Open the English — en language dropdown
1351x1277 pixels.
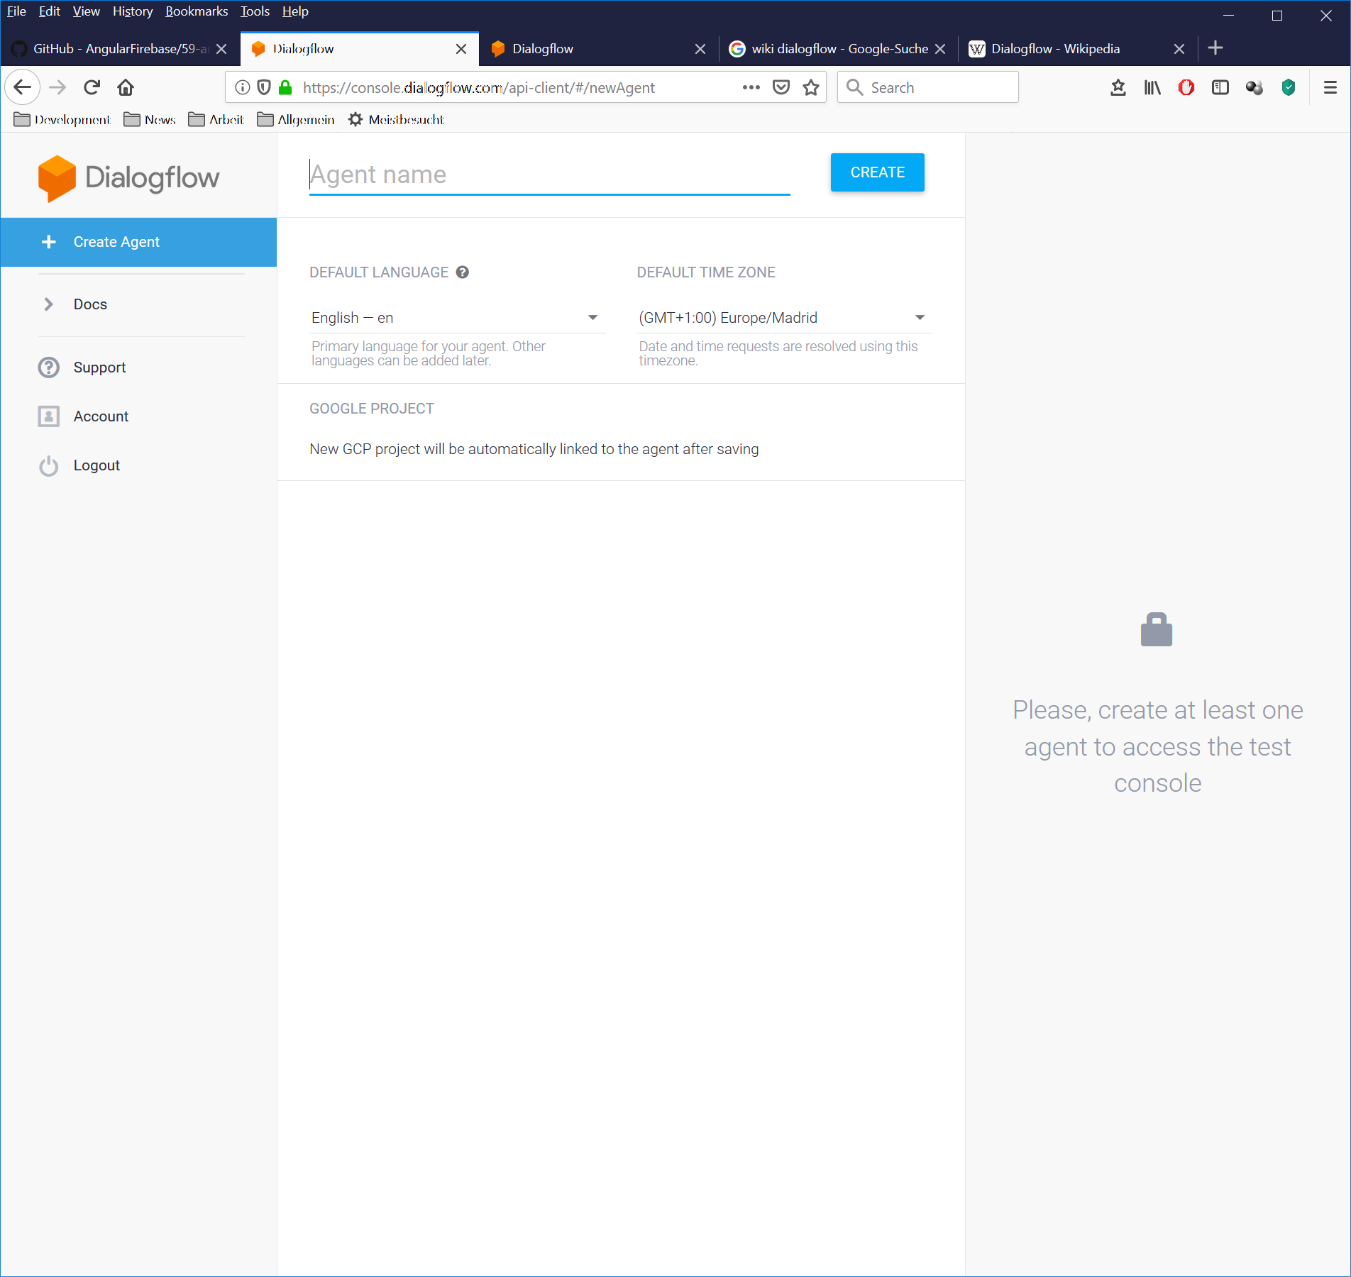(456, 318)
